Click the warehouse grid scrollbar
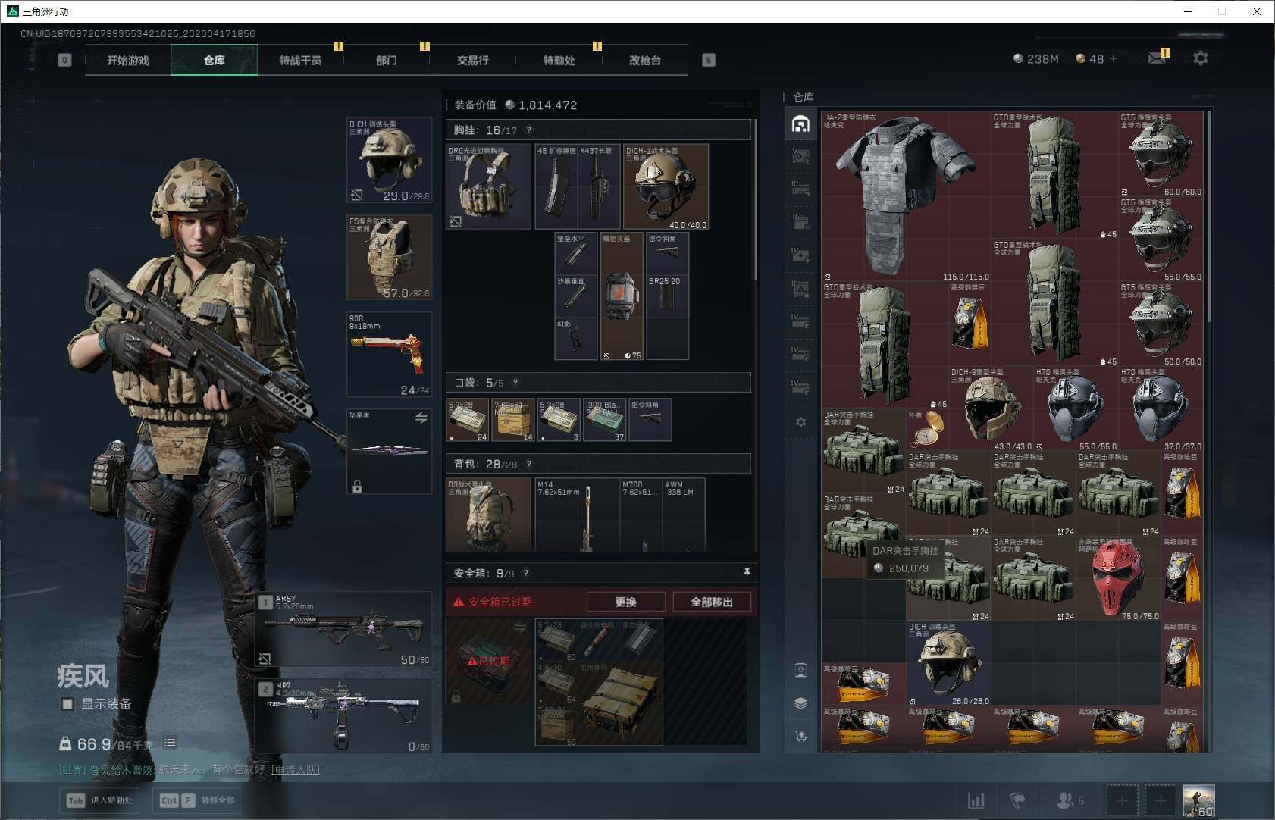 pyautogui.click(x=1208, y=218)
